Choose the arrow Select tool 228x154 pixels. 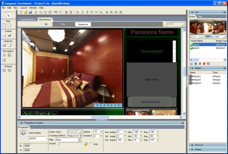(x=8, y=15)
